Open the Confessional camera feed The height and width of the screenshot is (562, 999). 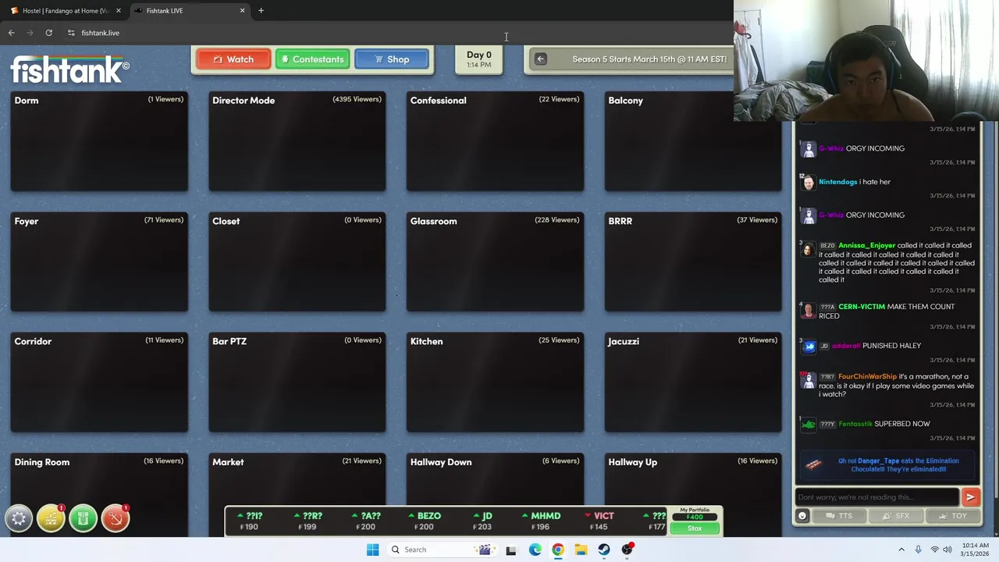tap(495, 141)
